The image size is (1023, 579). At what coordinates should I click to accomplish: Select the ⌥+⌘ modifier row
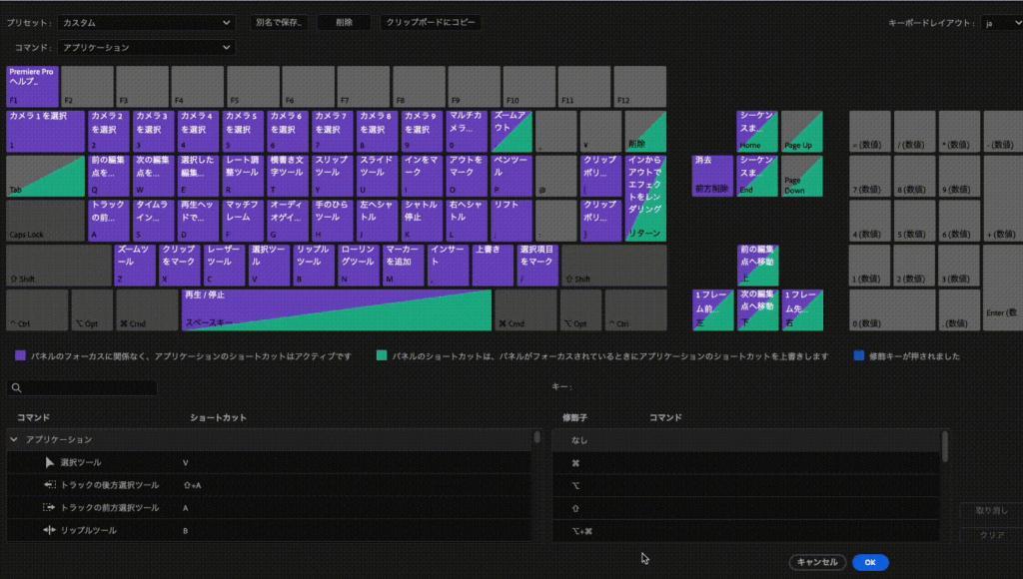point(746,531)
